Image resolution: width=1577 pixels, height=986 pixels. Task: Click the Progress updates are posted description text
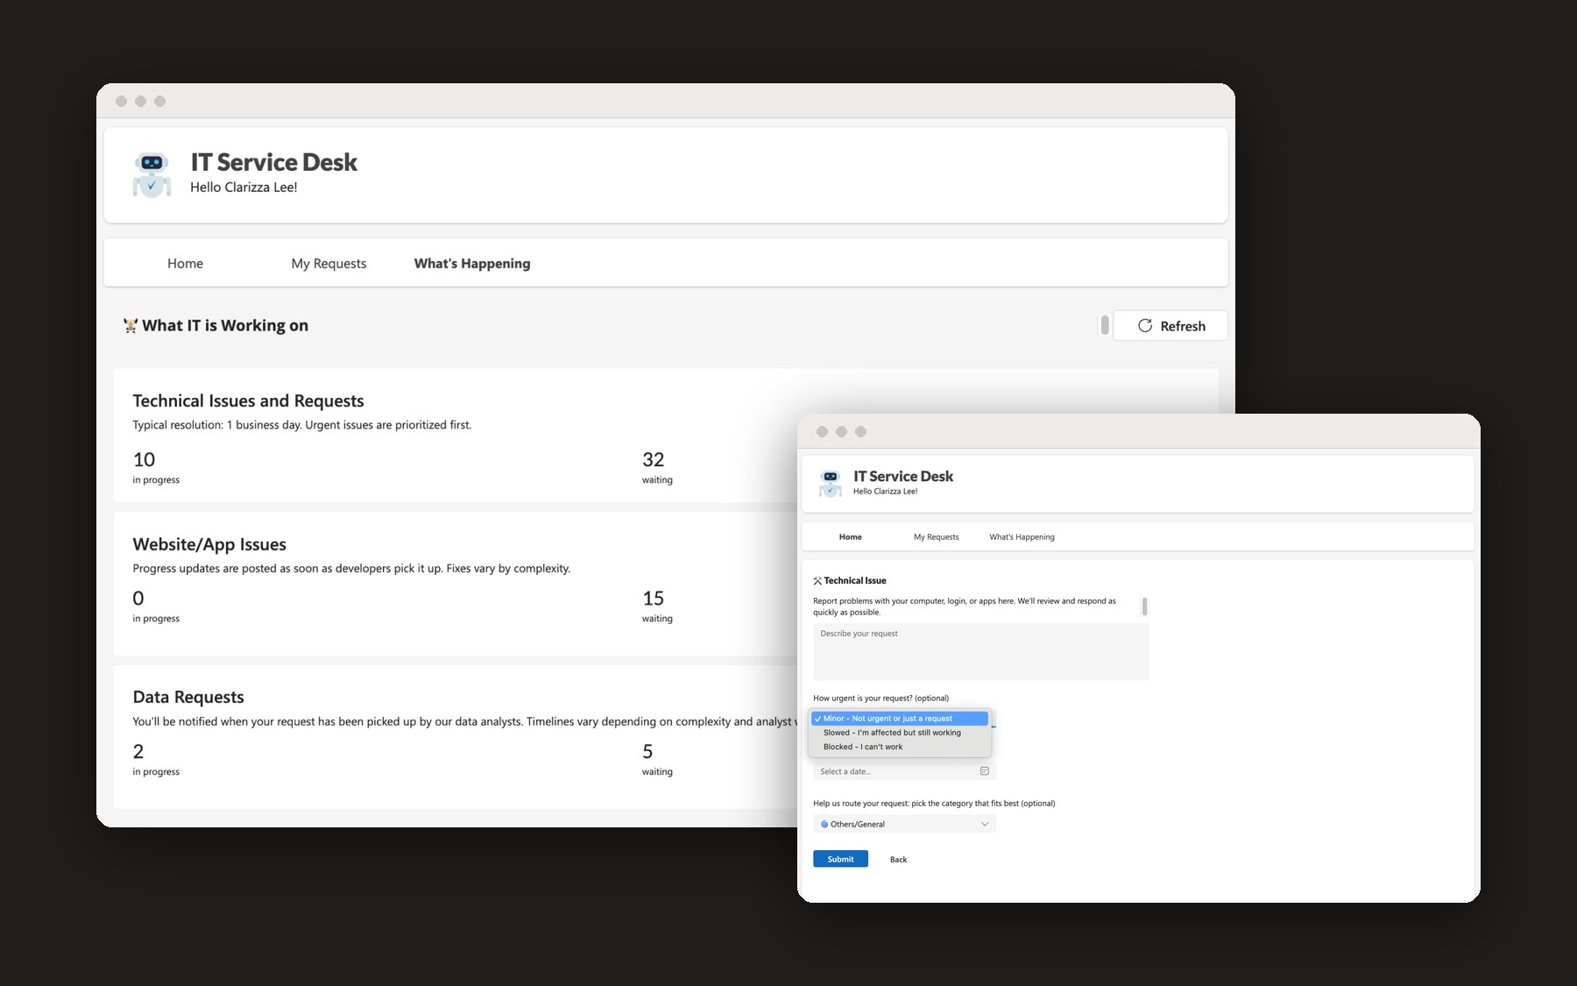(x=351, y=569)
